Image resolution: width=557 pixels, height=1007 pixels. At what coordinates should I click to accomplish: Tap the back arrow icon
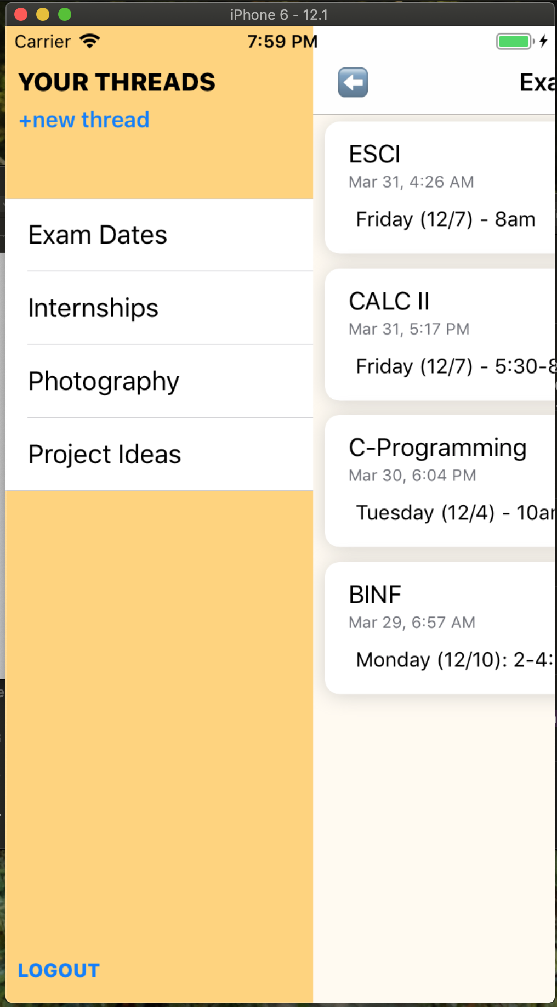coord(353,82)
